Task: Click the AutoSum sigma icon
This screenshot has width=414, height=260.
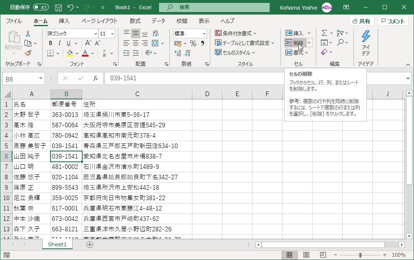Action: 324,33
